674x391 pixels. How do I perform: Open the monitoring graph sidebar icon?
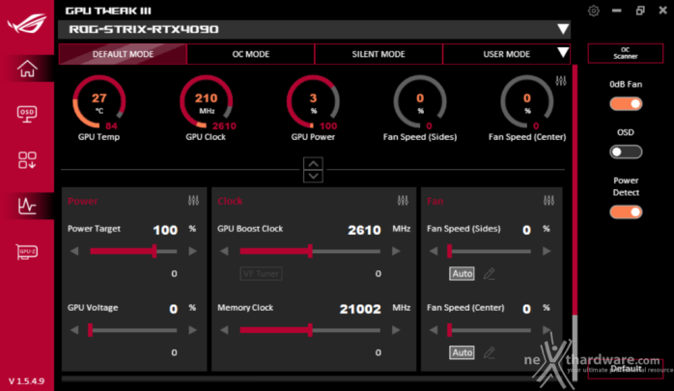coord(27,206)
